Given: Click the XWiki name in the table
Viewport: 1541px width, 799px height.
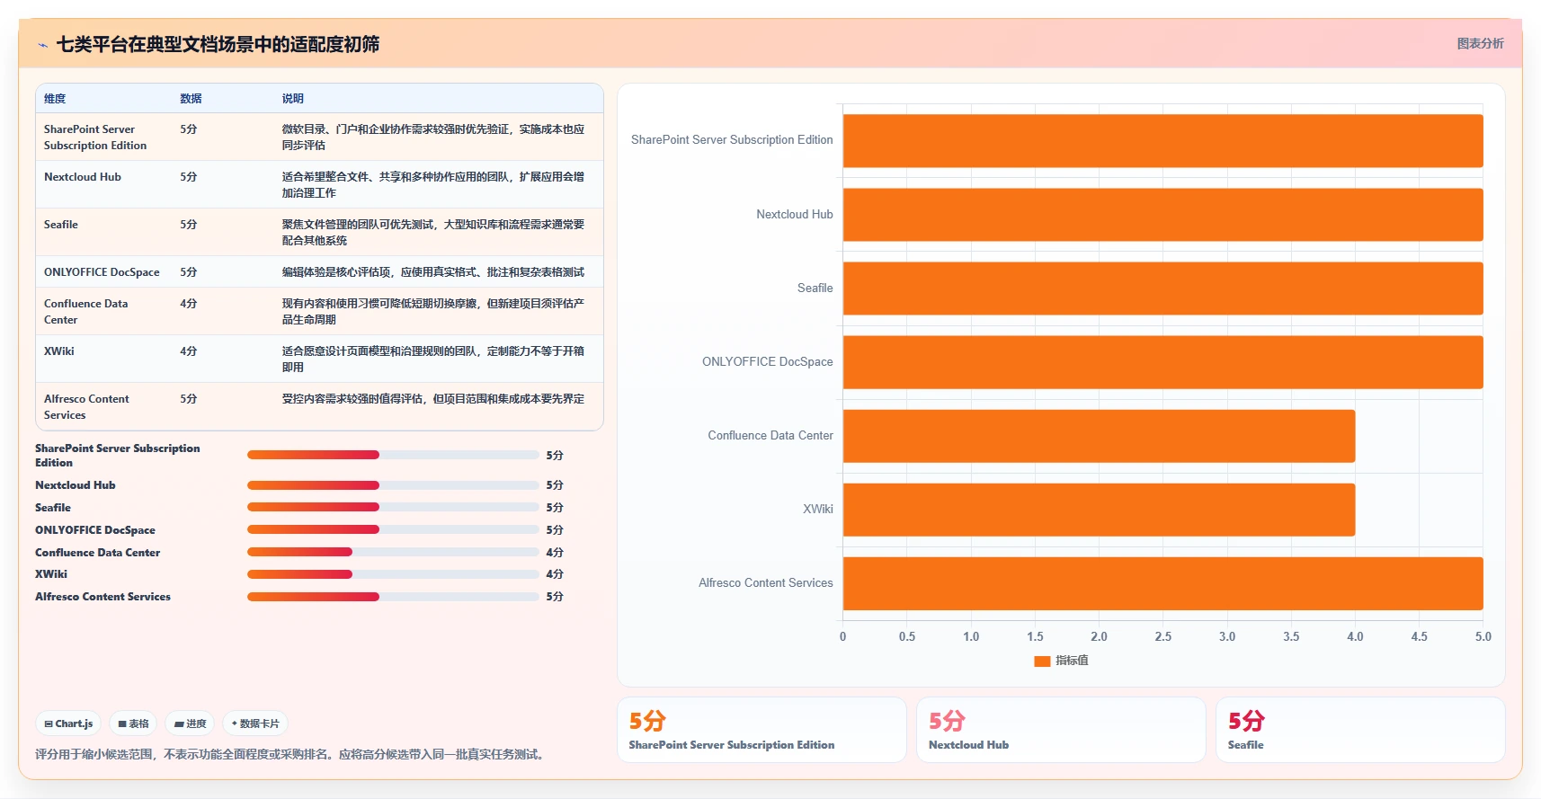Looking at the screenshot, I should [59, 351].
